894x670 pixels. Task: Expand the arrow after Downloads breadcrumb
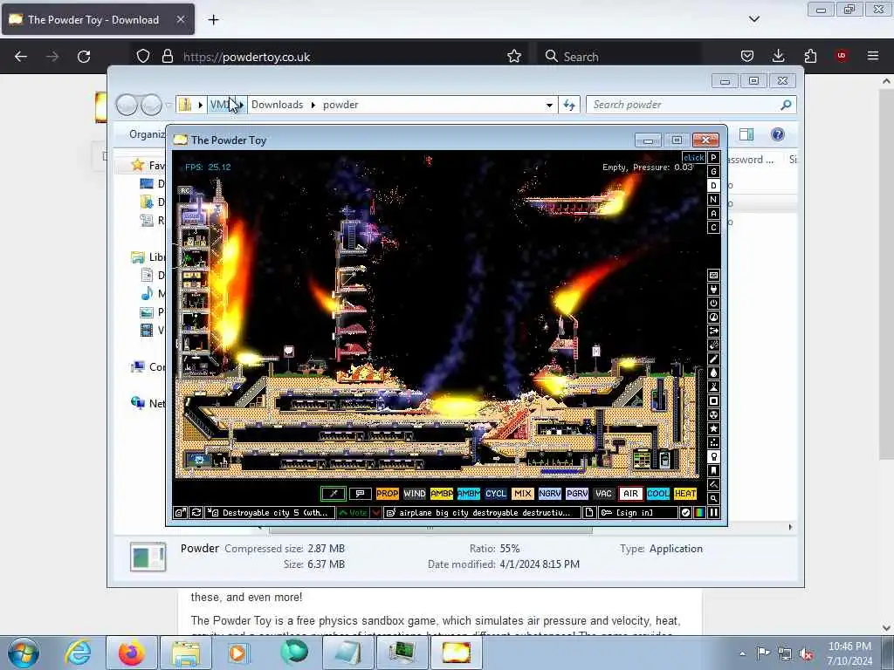click(x=313, y=105)
